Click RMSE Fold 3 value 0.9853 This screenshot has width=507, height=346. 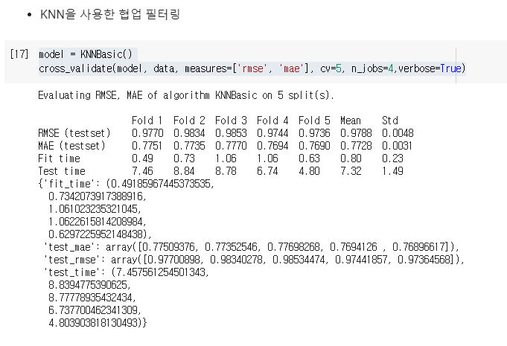click(231, 133)
